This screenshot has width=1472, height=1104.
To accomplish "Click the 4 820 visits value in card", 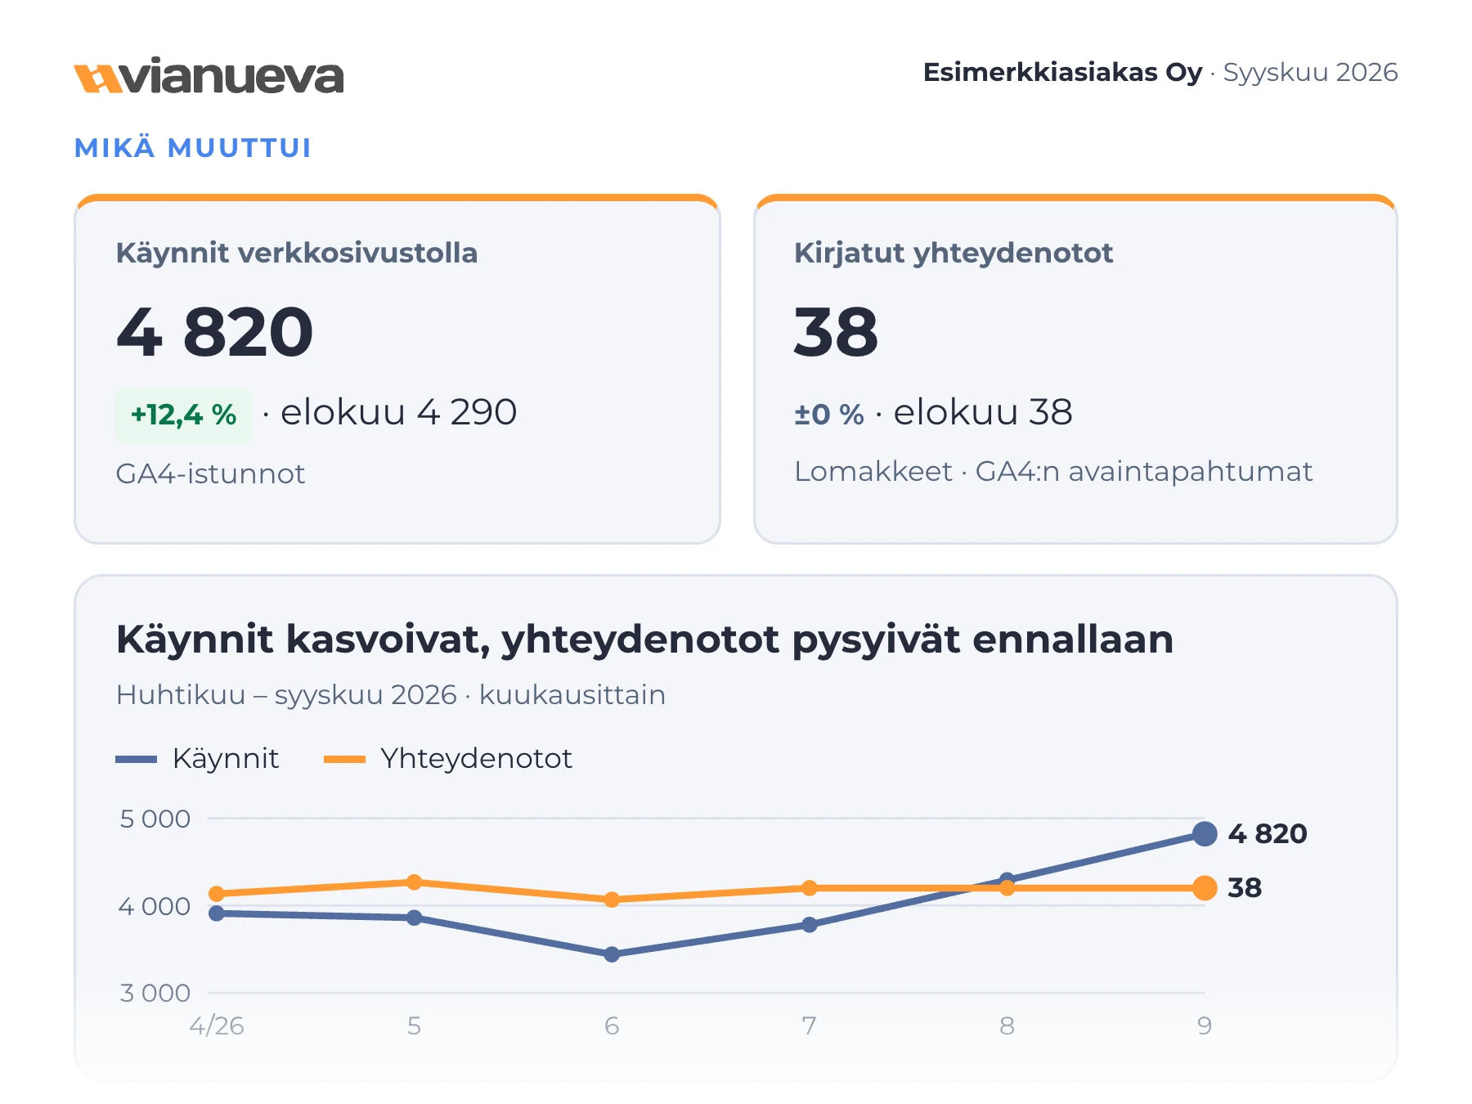I will (x=215, y=332).
